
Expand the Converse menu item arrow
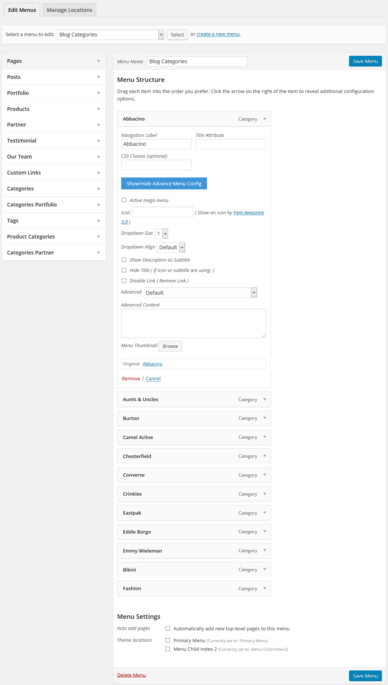[265, 475]
